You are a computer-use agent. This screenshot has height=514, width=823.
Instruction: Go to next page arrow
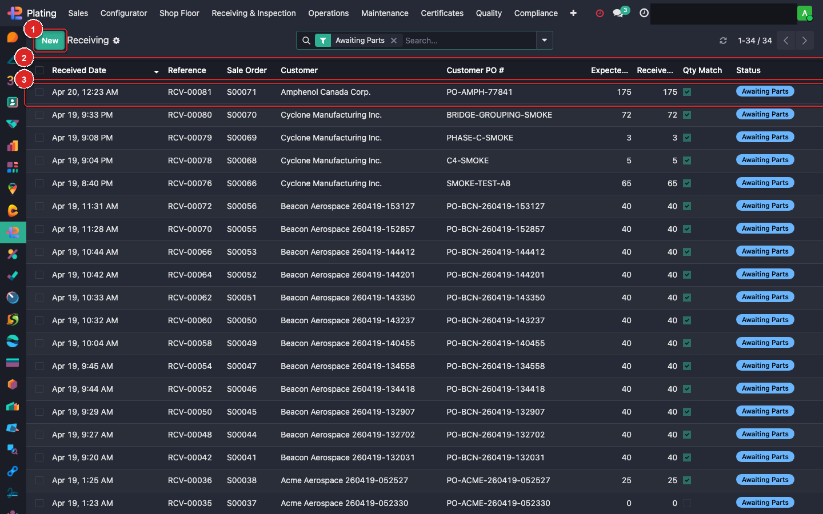(x=804, y=41)
